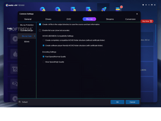Screen dimensions: 161x121
Task: Switch to the Drives tab
Action: click(48, 19)
